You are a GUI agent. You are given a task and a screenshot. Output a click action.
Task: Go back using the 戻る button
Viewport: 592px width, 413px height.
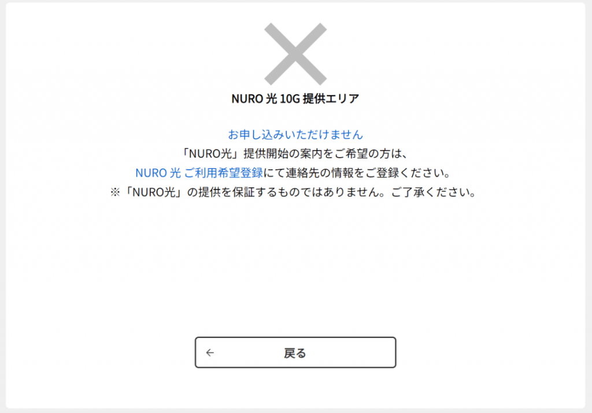(295, 352)
